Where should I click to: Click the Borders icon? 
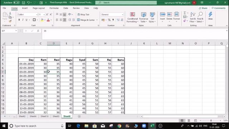click(x=34, y=20)
